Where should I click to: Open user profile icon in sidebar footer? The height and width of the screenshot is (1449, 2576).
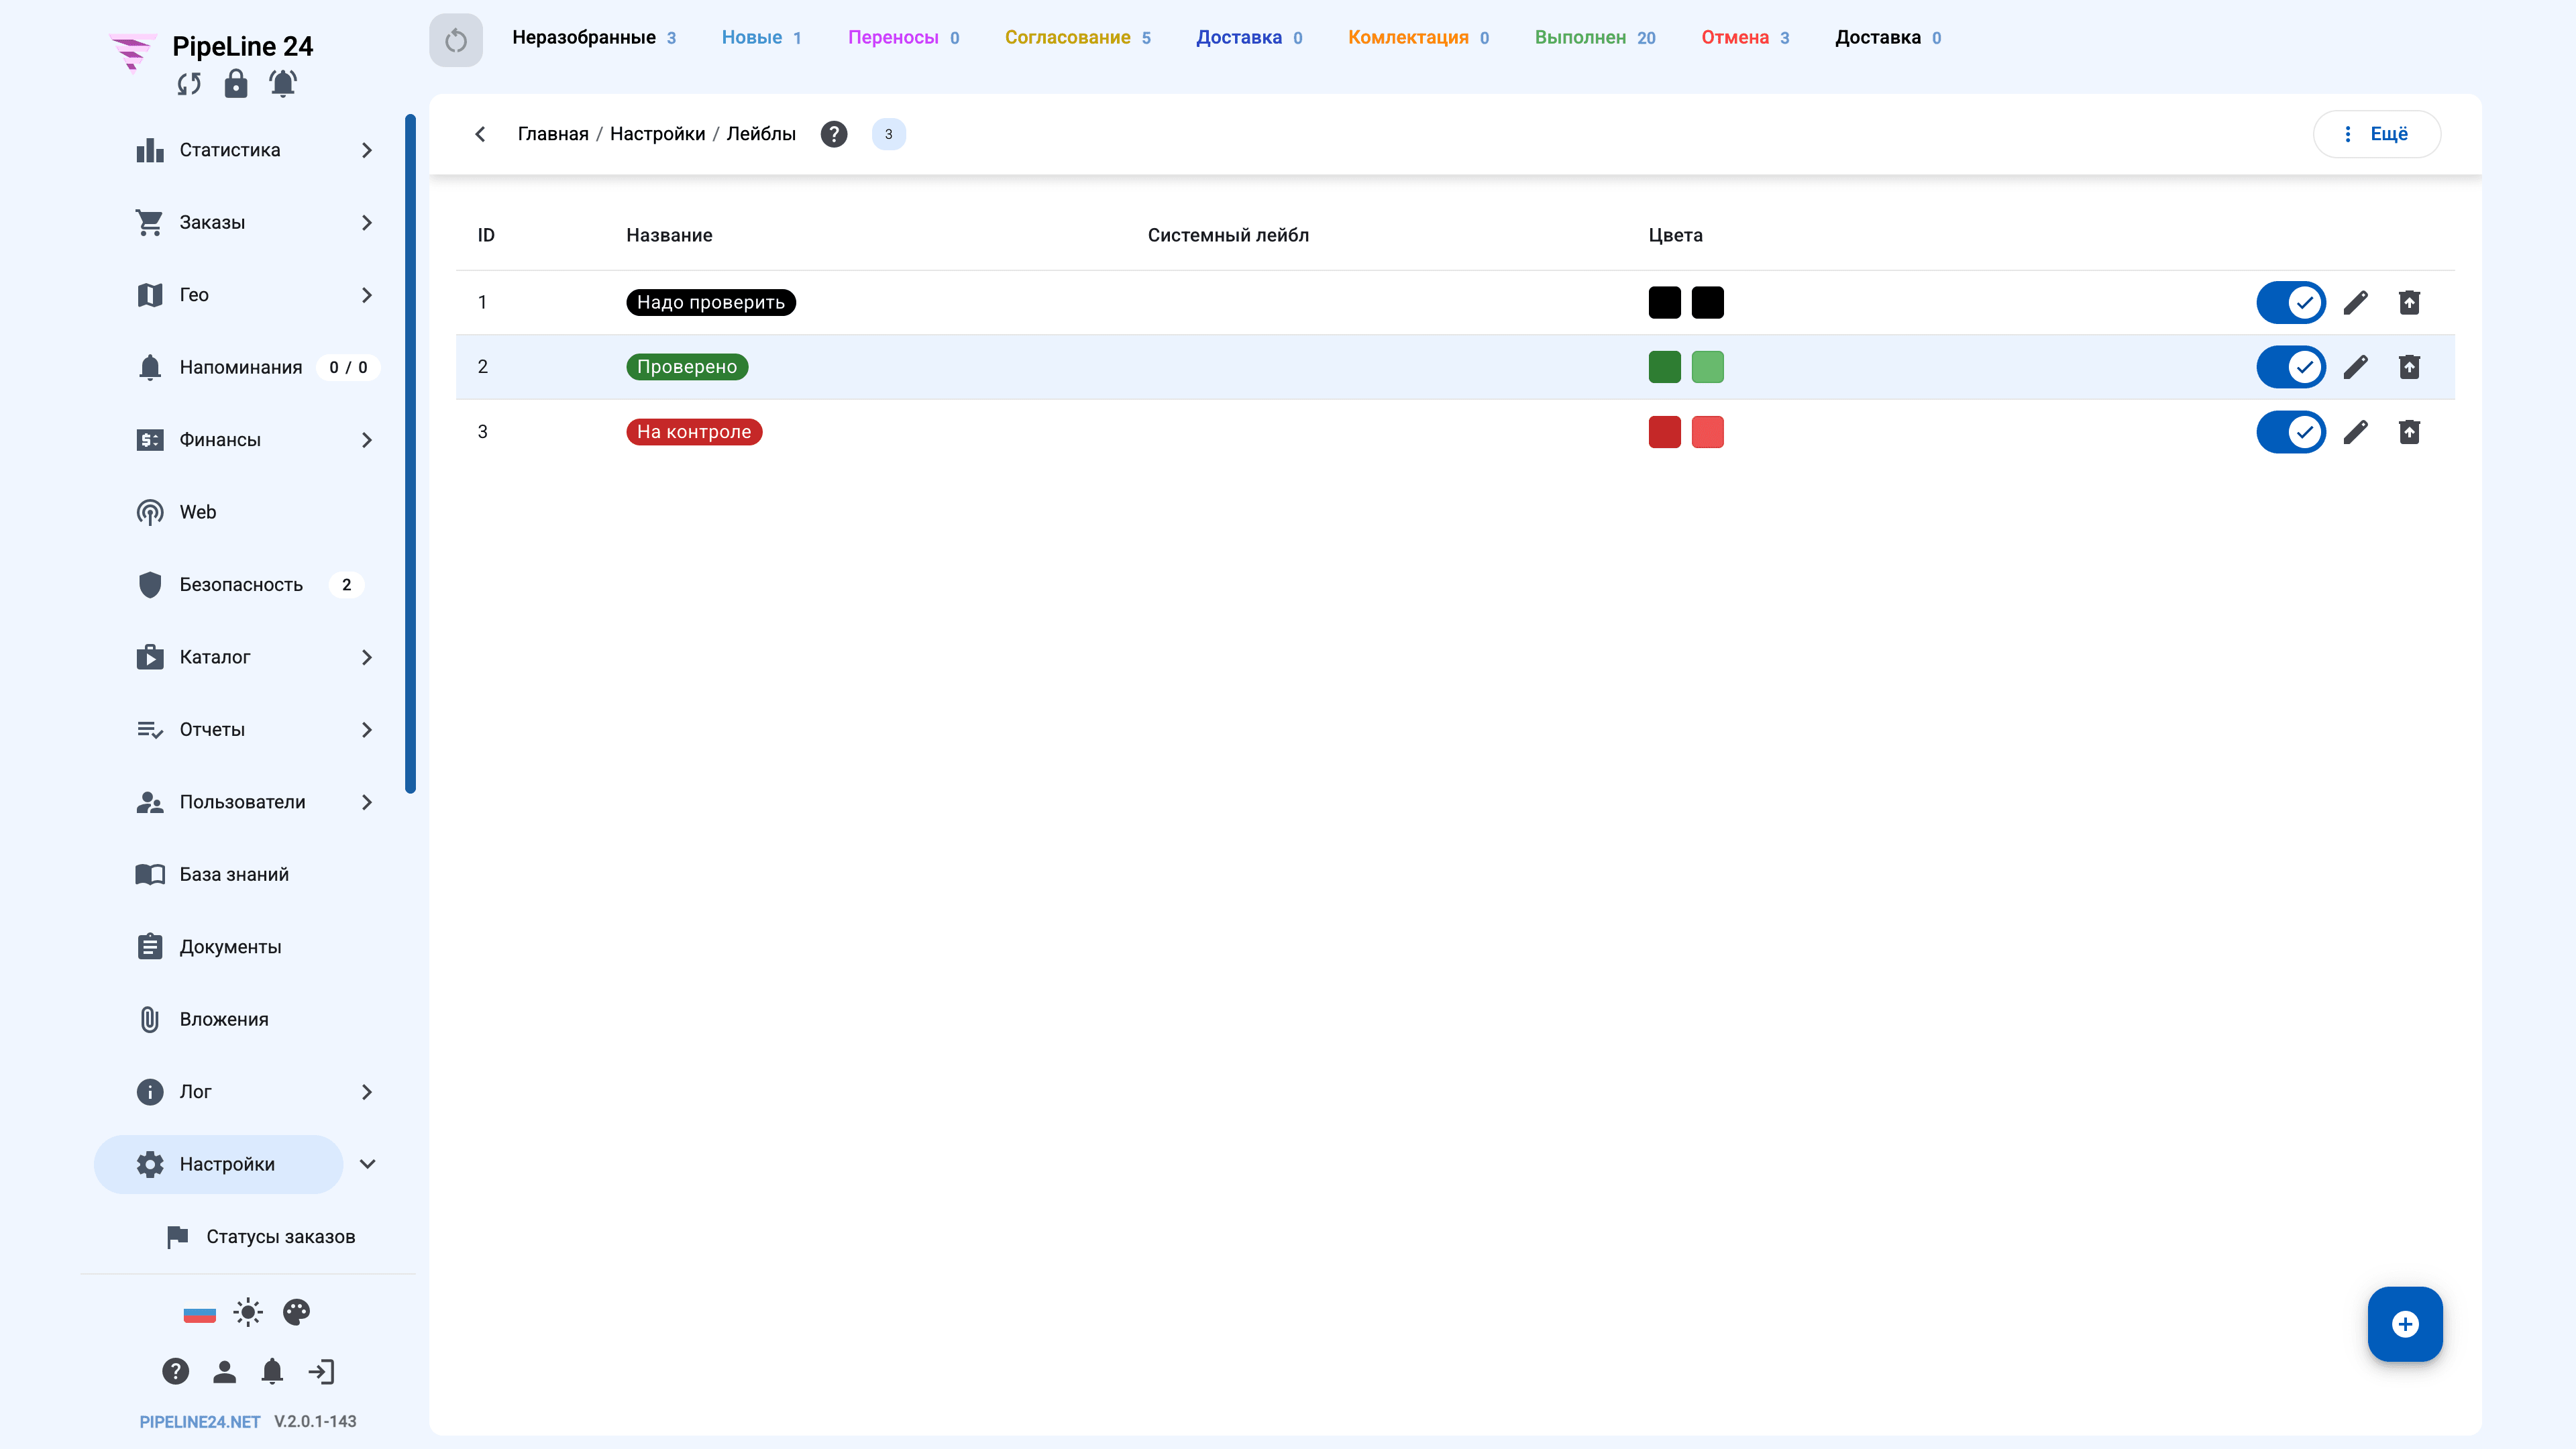pos(224,1371)
